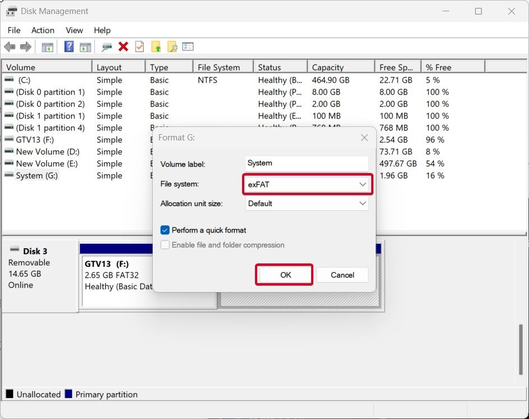Click OK to format drive G
This screenshot has height=419, width=529.
click(284, 275)
